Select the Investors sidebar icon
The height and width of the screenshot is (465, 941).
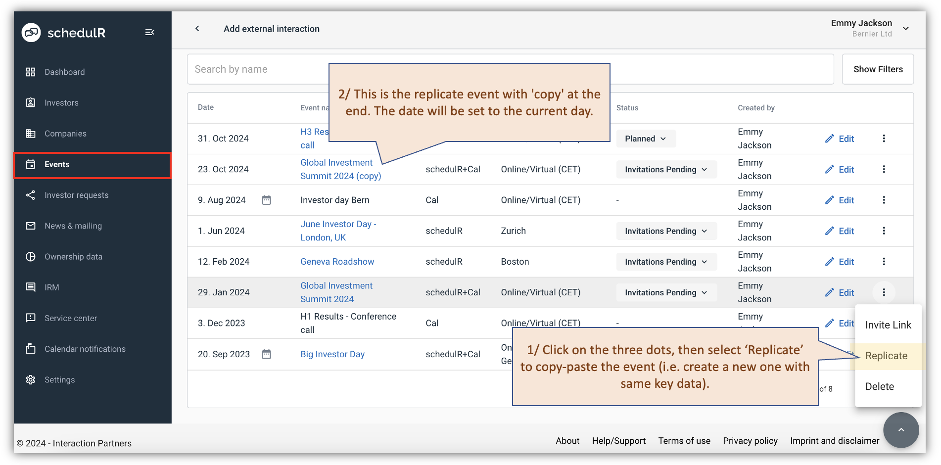(31, 102)
